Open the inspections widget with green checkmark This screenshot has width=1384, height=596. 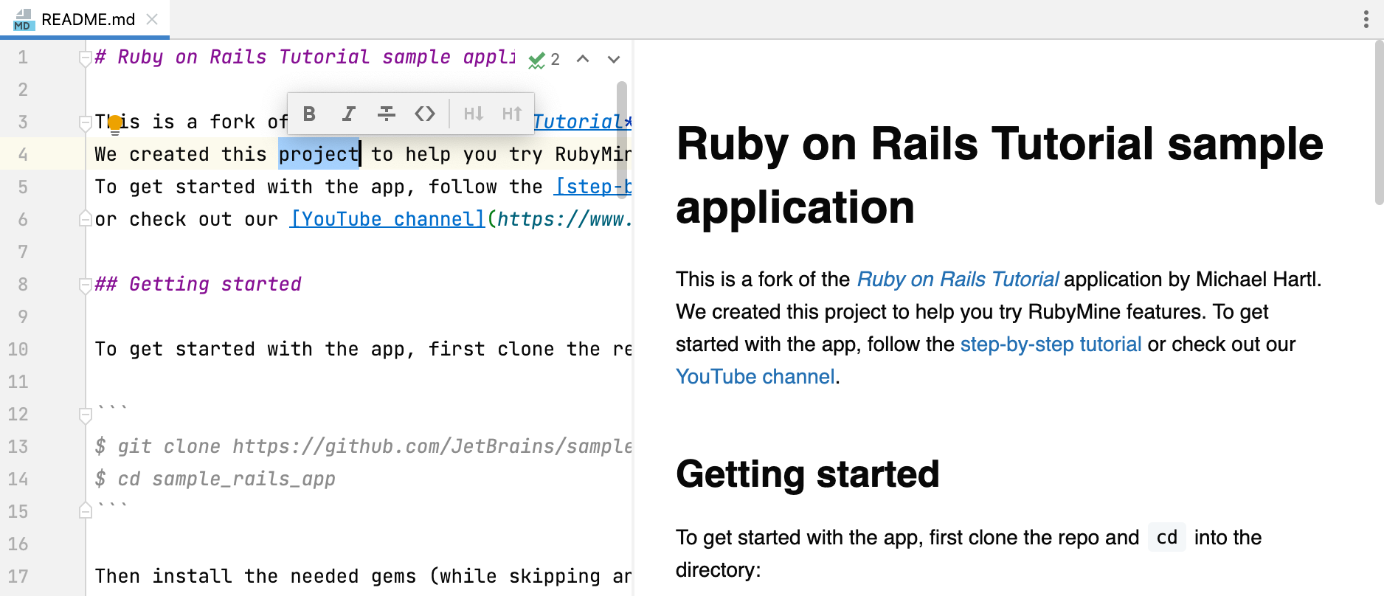click(544, 60)
